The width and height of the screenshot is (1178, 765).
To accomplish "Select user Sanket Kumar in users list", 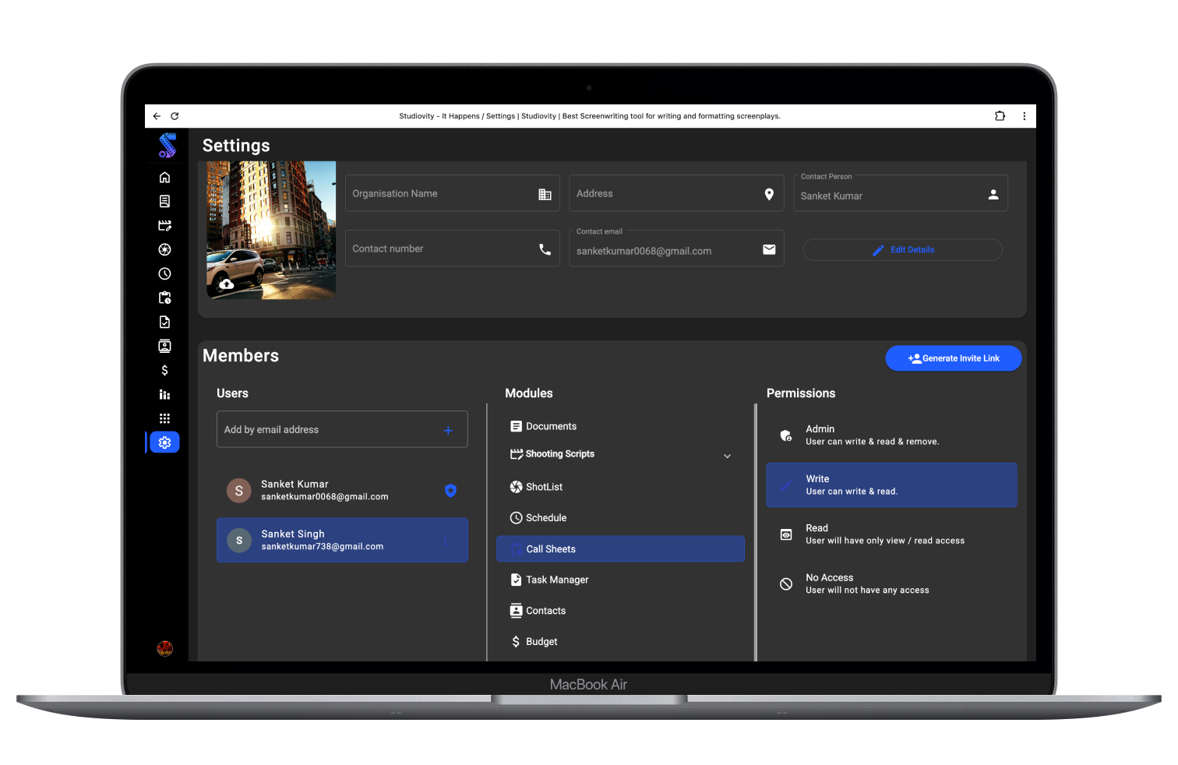I will (x=342, y=491).
